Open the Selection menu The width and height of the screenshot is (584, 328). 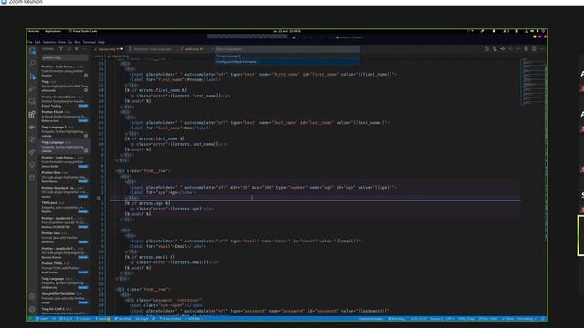click(x=49, y=42)
